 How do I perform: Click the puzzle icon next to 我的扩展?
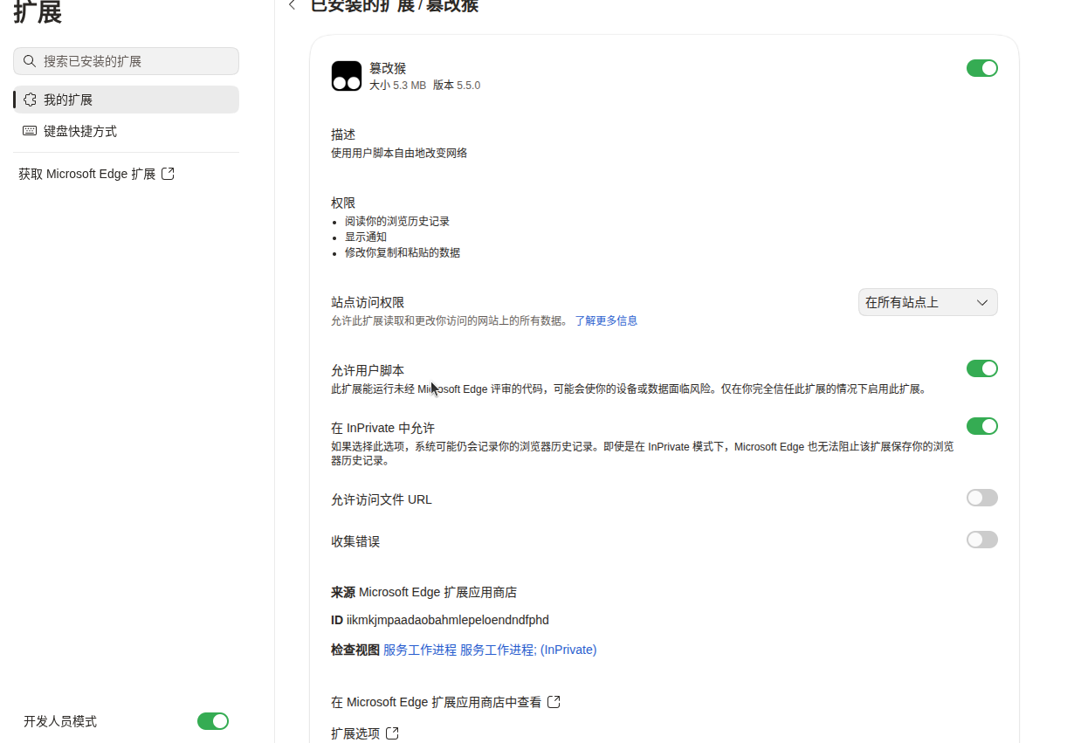[30, 100]
